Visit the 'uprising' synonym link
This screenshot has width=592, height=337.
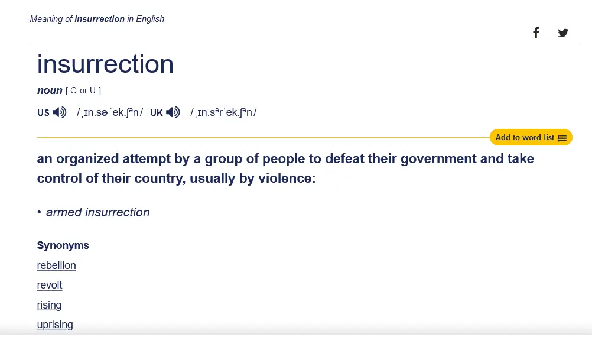55,325
